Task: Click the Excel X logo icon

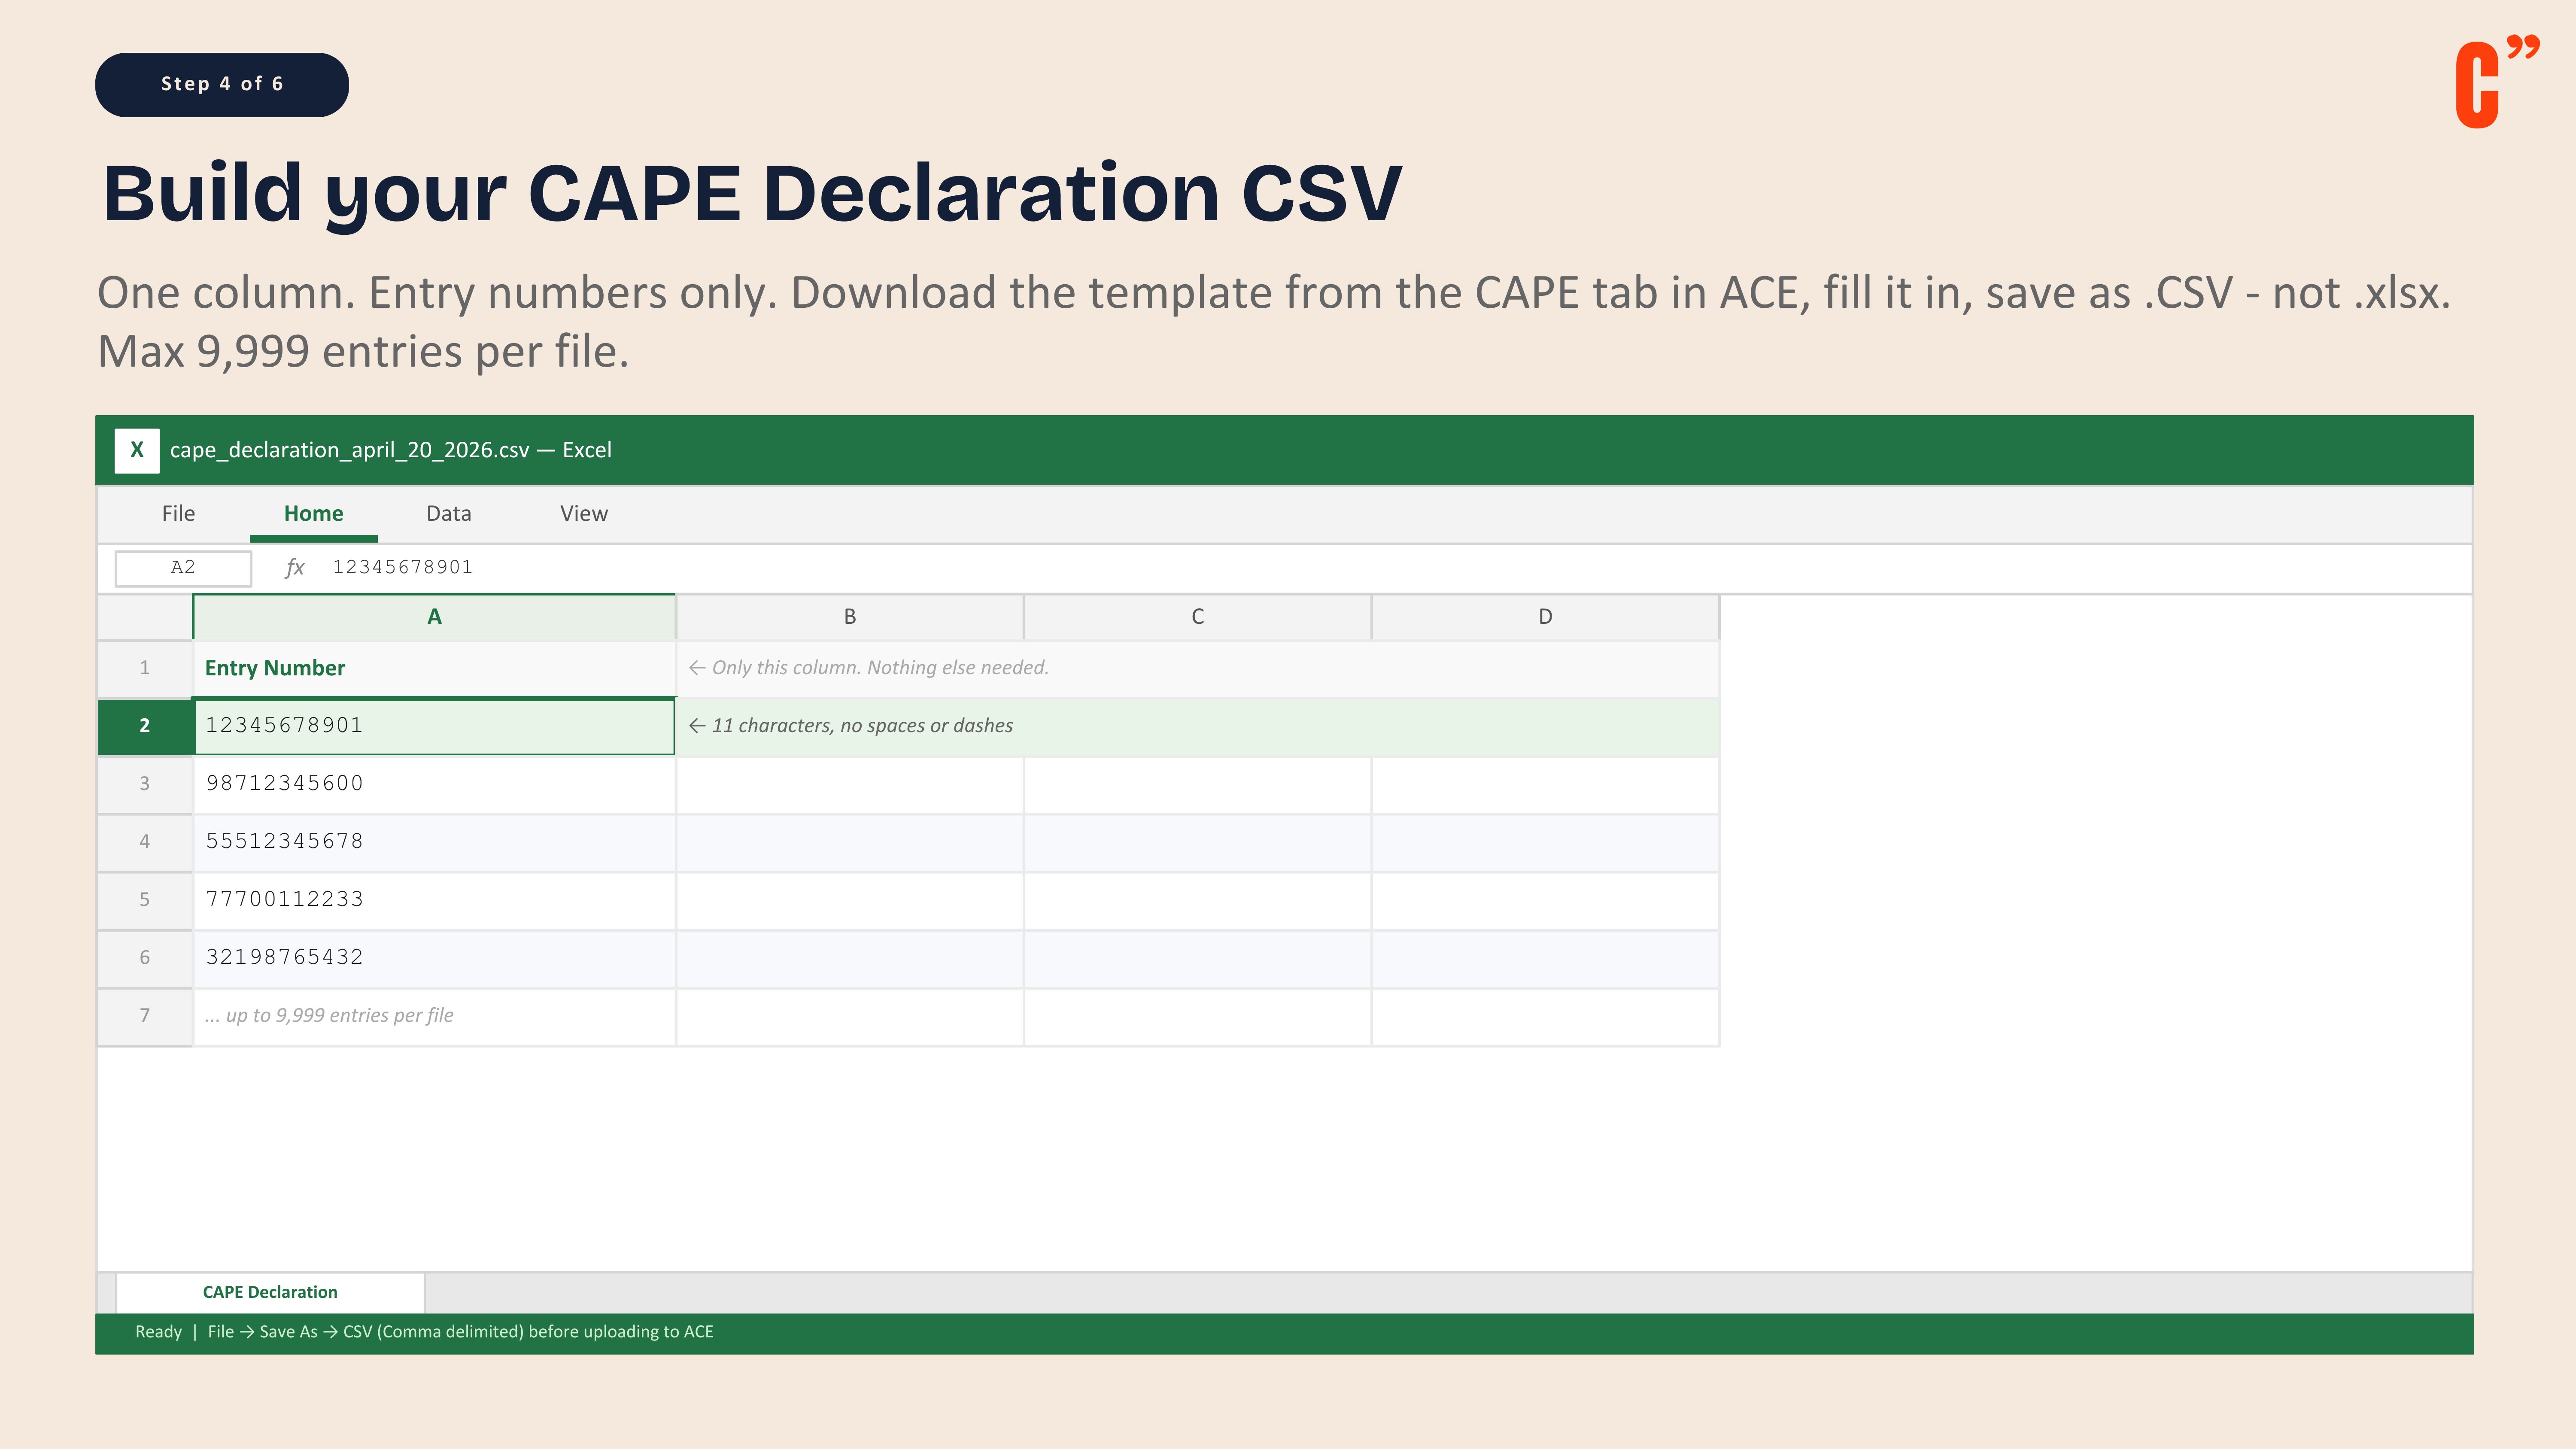Action: point(137,450)
